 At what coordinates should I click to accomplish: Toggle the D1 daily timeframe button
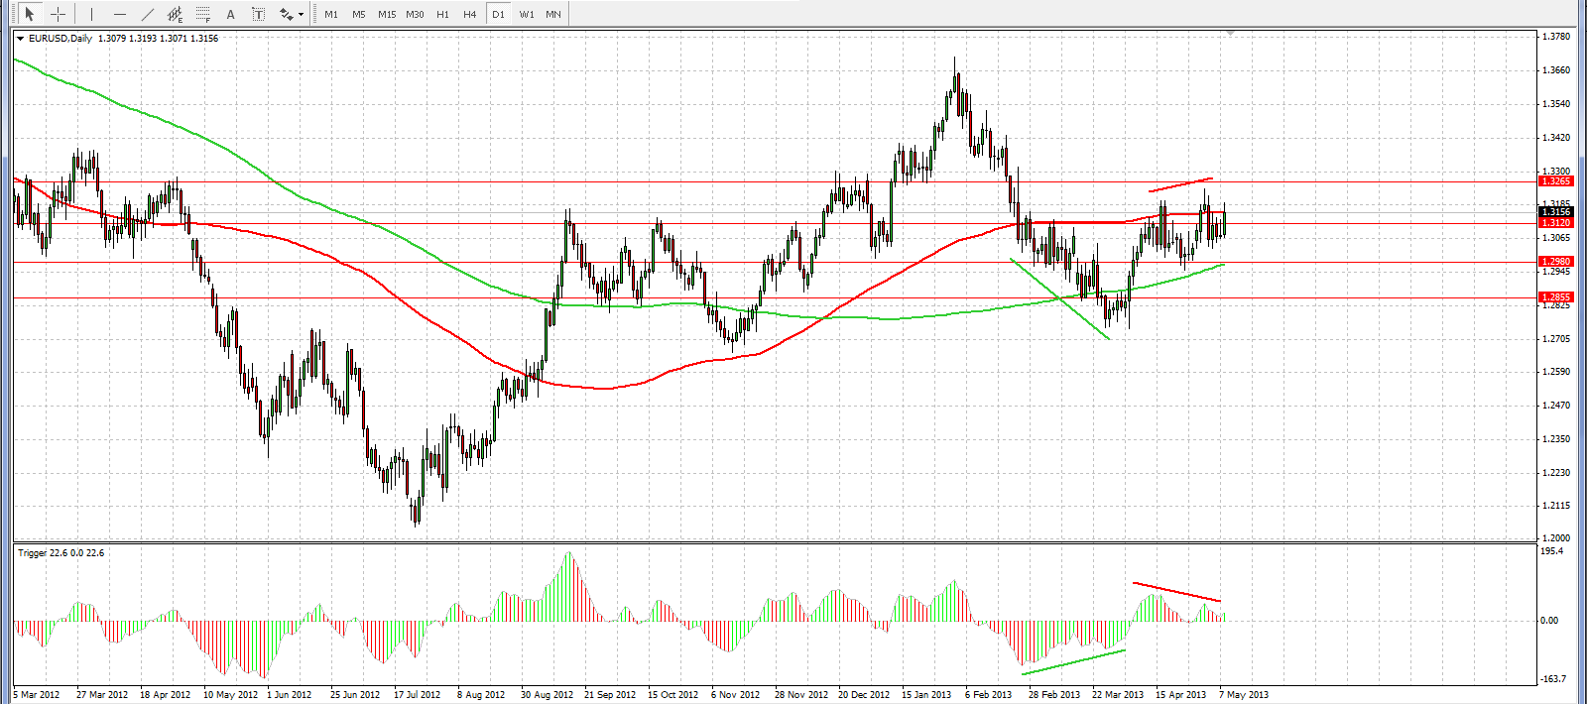[498, 14]
